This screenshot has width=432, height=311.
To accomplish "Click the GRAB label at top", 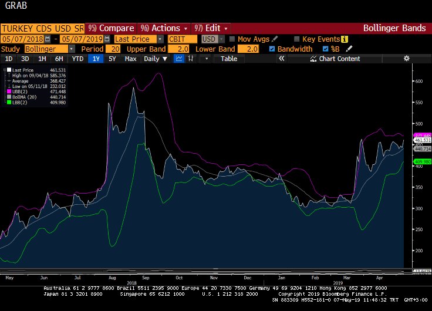I will click(x=16, y=5).
